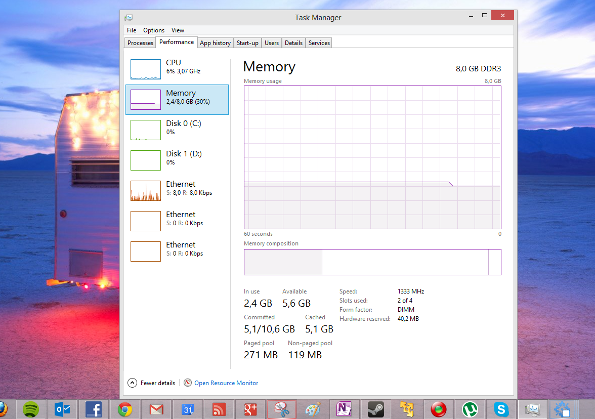This screenshot has width=595, height=419.
Task: Open Spotify from the taskbar
Action: 31,409
